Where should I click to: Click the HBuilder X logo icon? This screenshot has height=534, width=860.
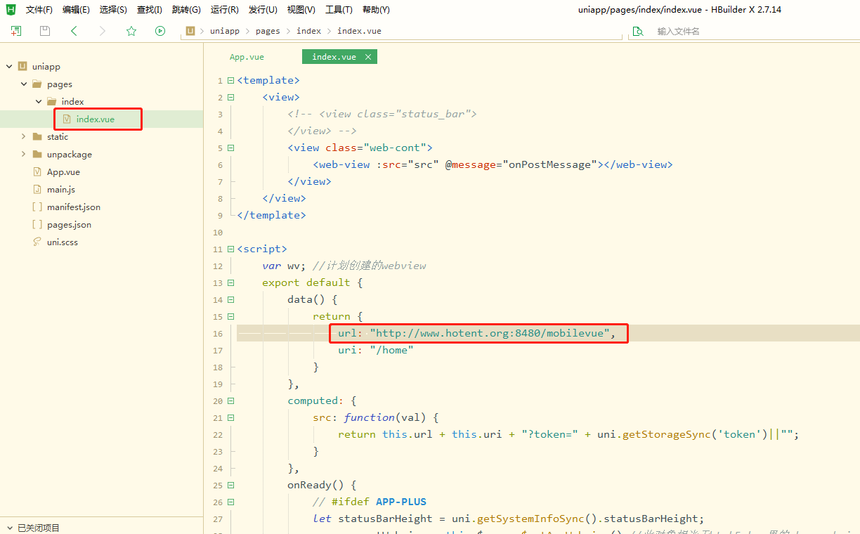click(11, 10)
